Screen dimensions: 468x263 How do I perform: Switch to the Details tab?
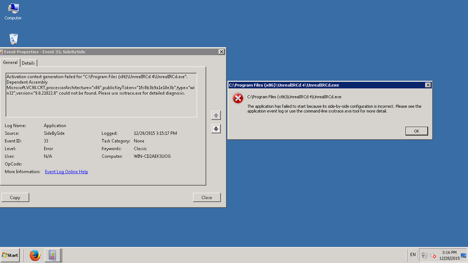pyautogui.click(x=28, y=63)
